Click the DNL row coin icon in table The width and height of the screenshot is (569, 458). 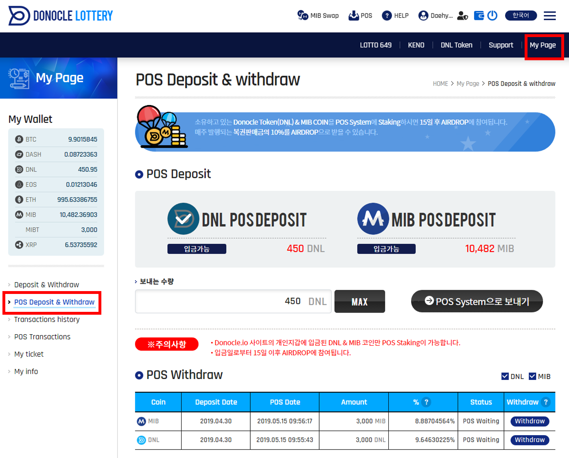tap(141, 440)
